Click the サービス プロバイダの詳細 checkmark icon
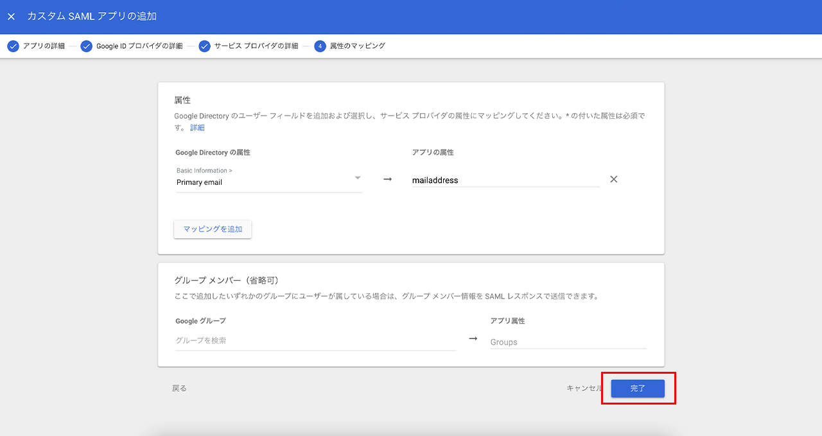The height and width of the screenshot is (436, 822). tap(204, 46)
